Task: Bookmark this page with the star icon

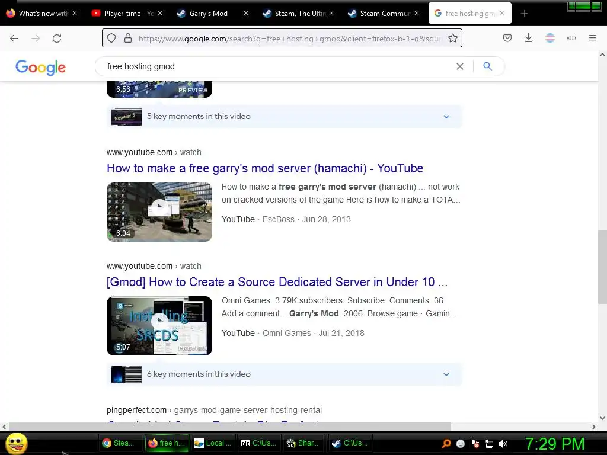Action: tap(452, 38)
